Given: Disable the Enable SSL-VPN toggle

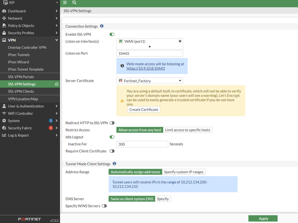Looking at the screenshot, I should 112,34.
